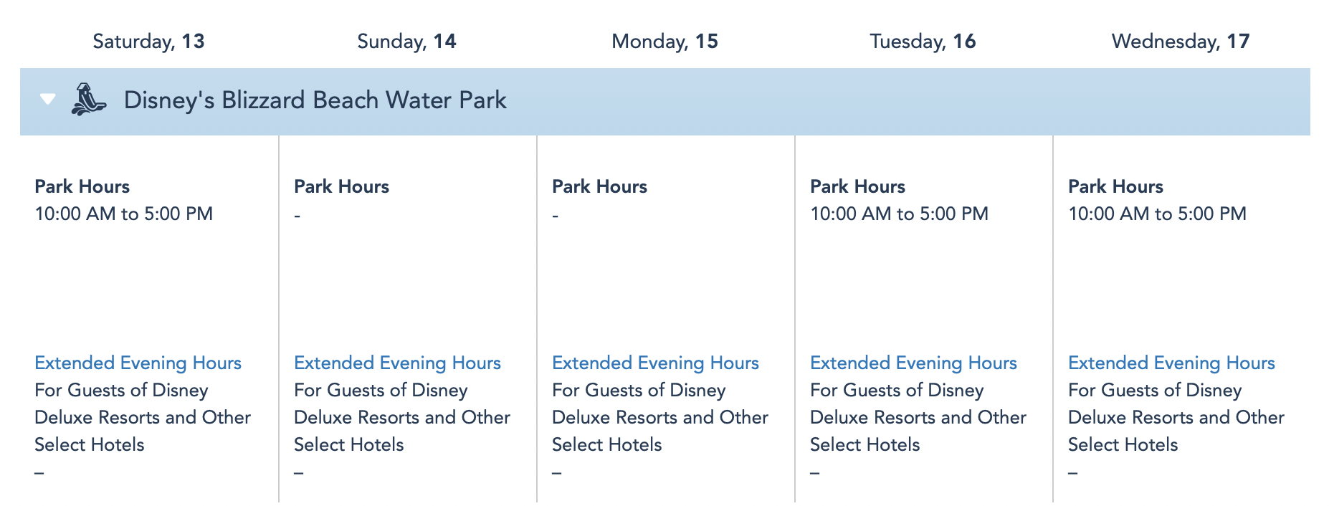Screen dimensions: 1329x506
Task: Click Tuesday's 10:00 AM to 5:00 PM hours
Action: [x=899, y=214]
